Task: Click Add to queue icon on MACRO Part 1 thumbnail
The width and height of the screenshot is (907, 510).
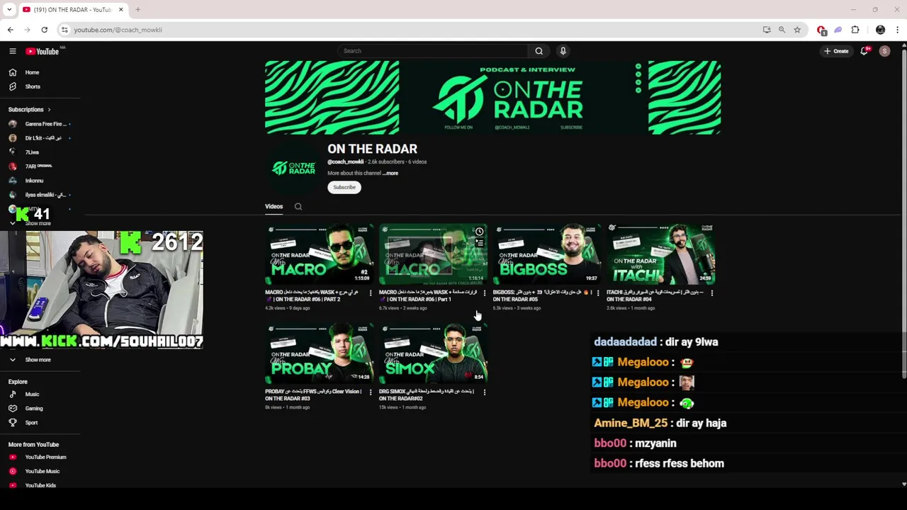Action: click(479, 243)
